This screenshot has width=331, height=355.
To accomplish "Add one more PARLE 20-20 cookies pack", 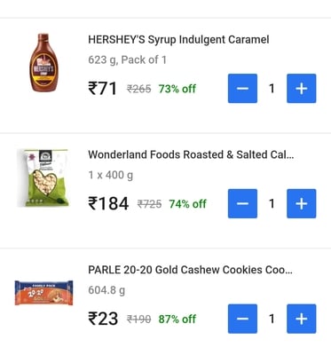I will (302, 319).
